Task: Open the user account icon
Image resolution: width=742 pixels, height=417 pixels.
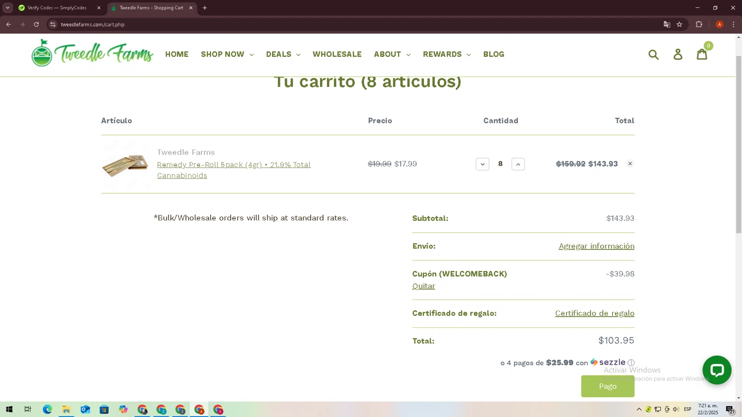Action: [x=678, y=54]
